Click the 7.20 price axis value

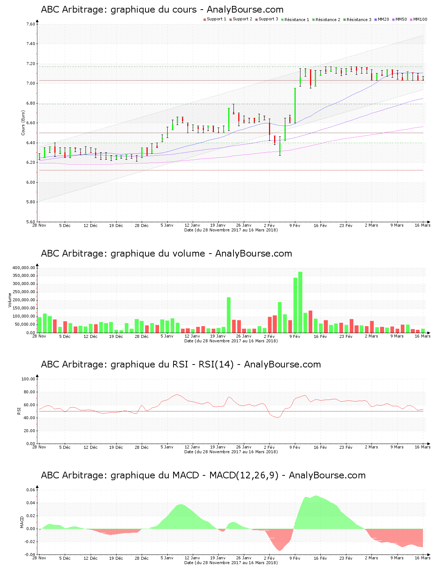point(31,64)
